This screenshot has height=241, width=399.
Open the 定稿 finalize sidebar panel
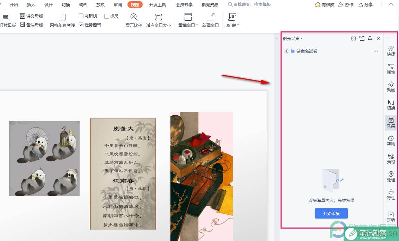click(391, 217)
